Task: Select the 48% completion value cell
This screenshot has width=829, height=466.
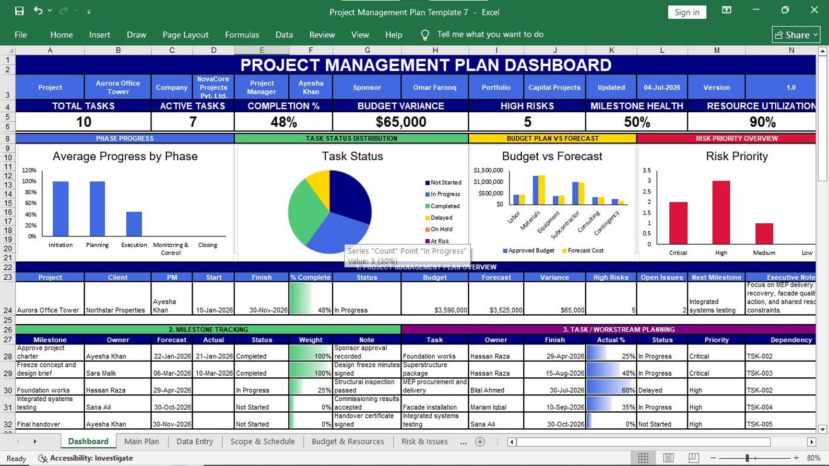Action: click(283, 122)
